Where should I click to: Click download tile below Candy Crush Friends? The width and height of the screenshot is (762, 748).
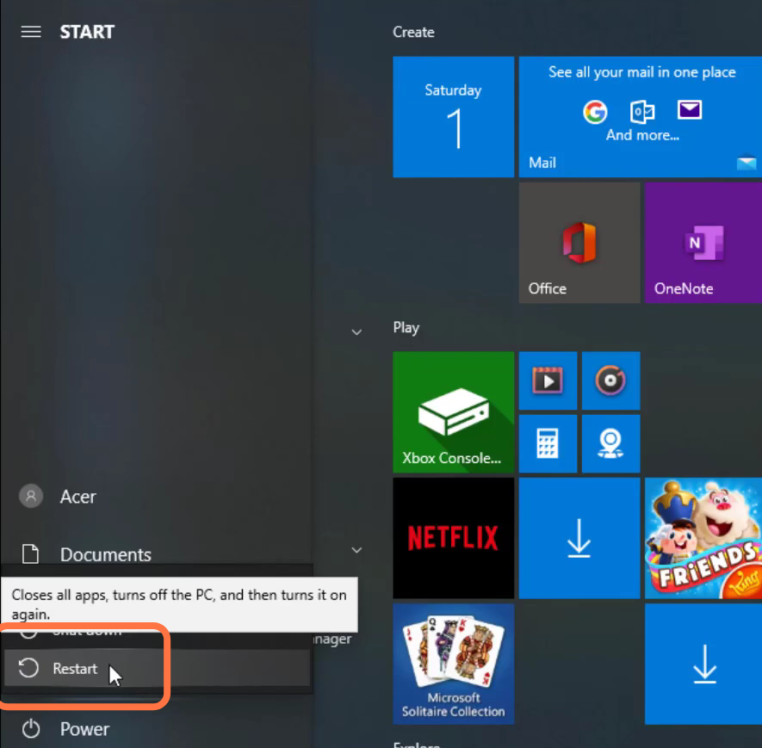703,664
